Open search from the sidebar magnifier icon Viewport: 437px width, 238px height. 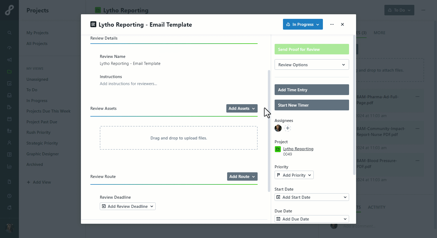[x=9, y=33]
